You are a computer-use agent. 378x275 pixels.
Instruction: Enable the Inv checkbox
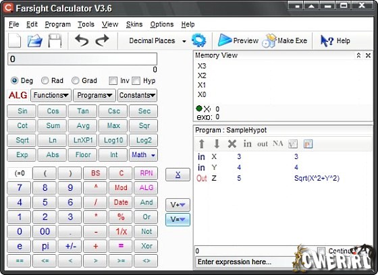tap(113, 81)
